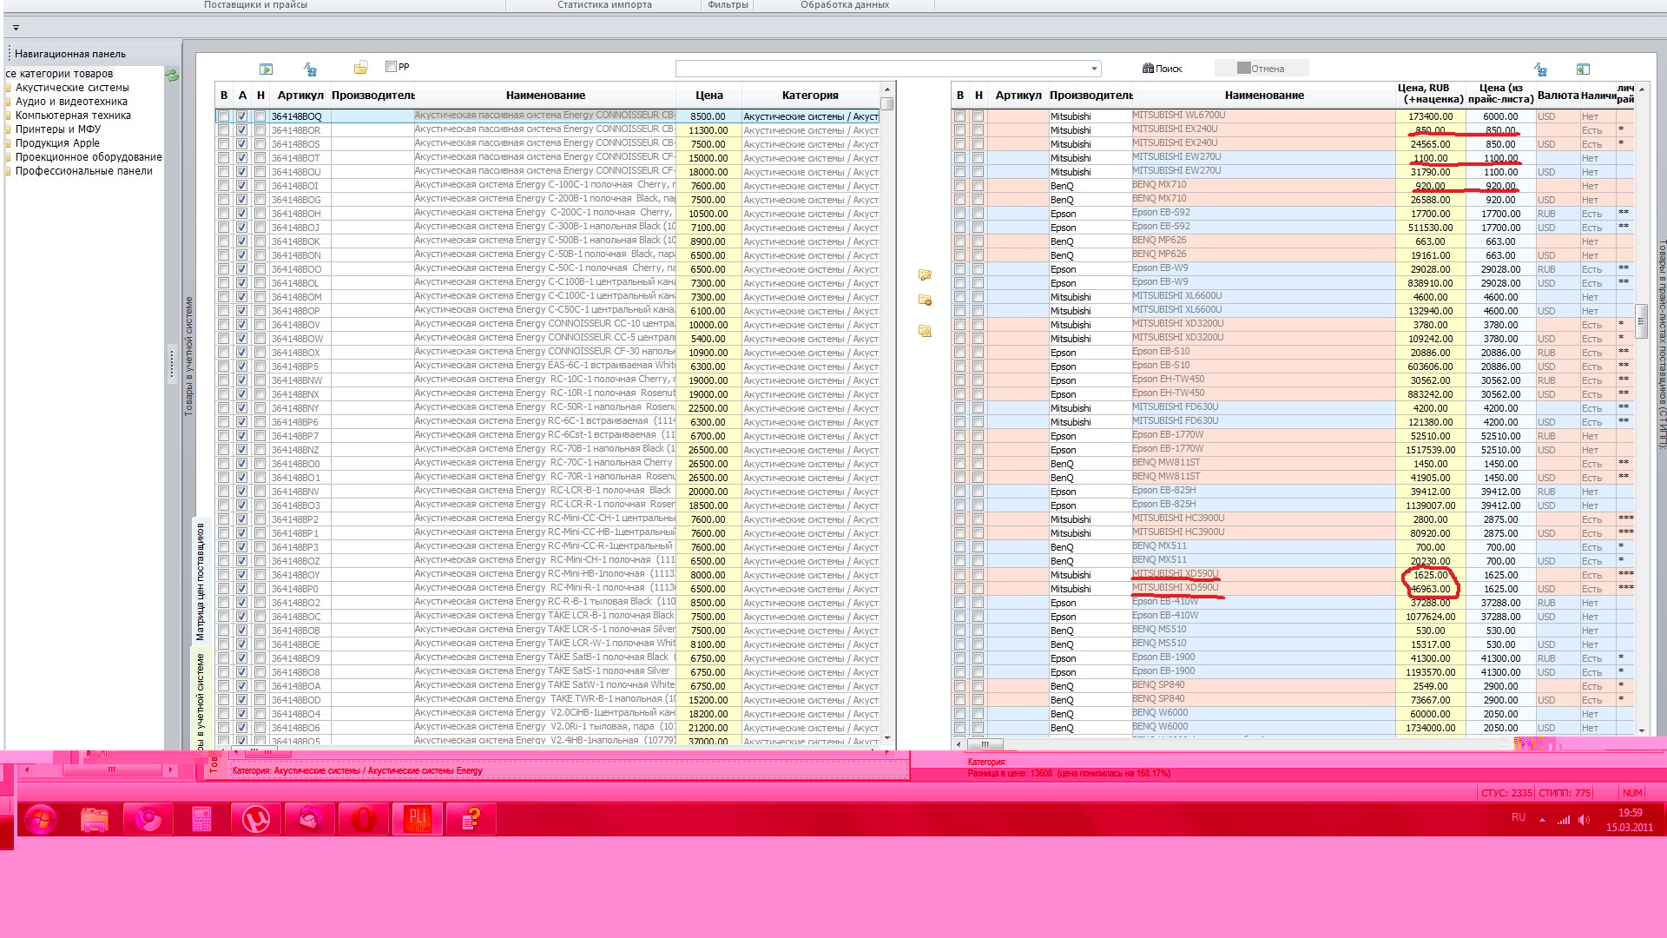Open uTorrent from the taskbar
1667x938 pixels.
click(x=255, y=819)
